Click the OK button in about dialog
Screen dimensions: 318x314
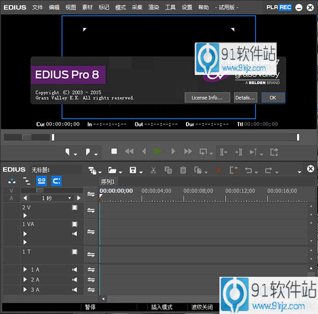[272, 98]
